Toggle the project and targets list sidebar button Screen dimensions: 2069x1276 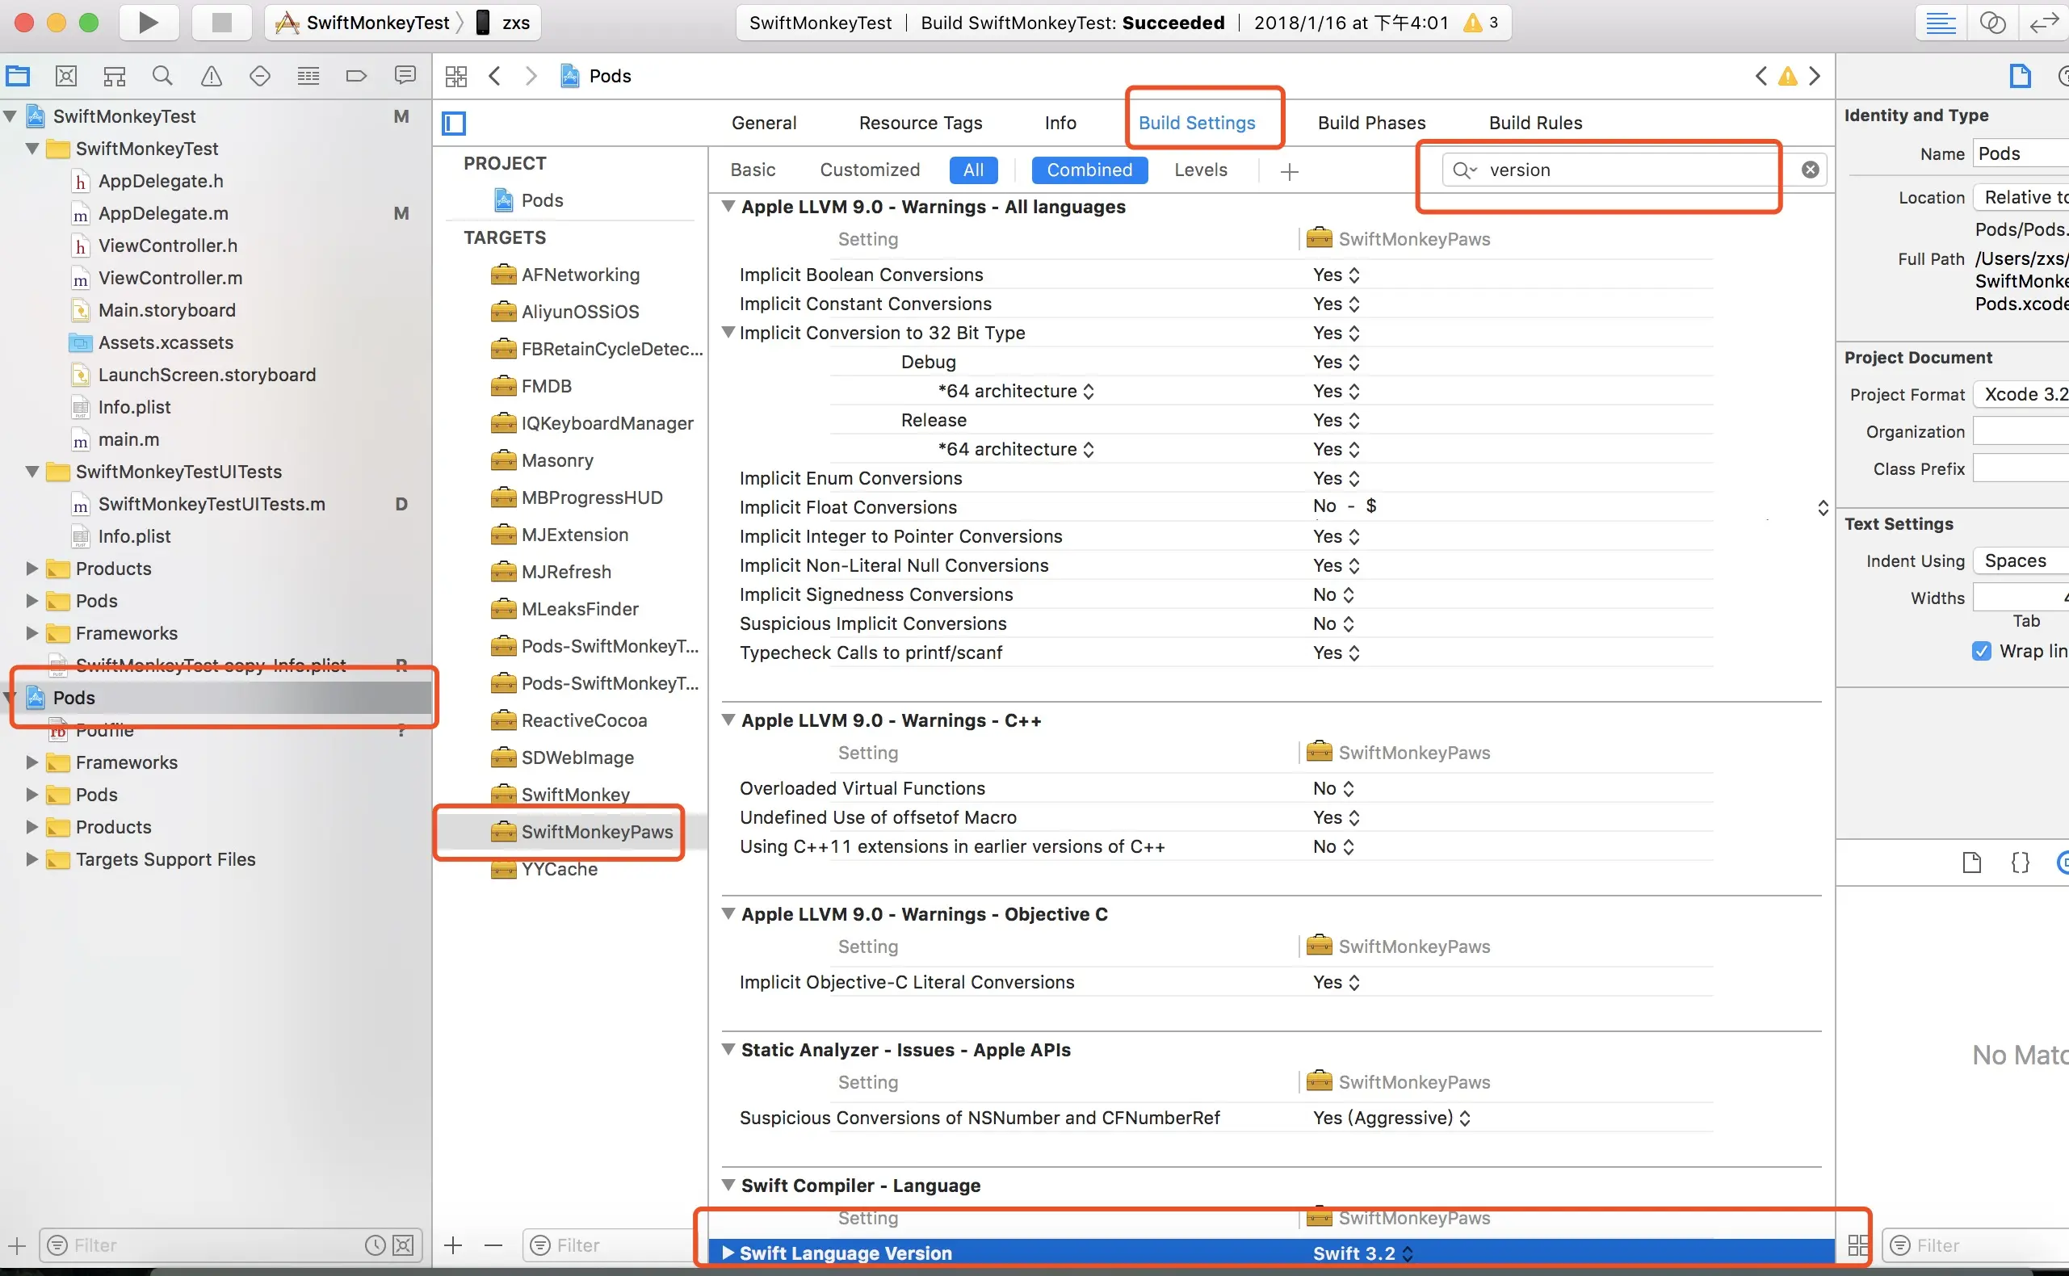click(x=454, y=124)
